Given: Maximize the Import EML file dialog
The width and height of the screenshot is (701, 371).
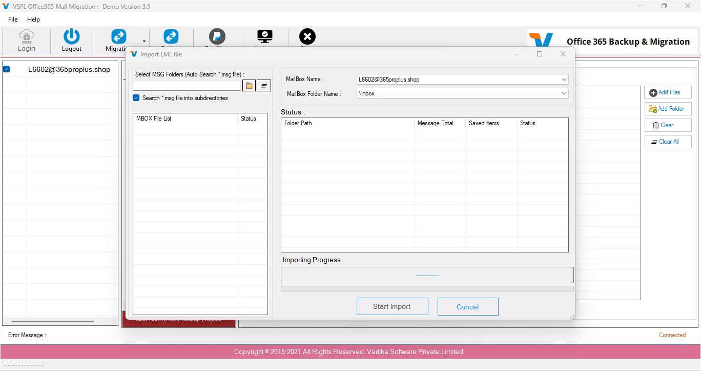Looking at the screenshot, I should (540, 54).
